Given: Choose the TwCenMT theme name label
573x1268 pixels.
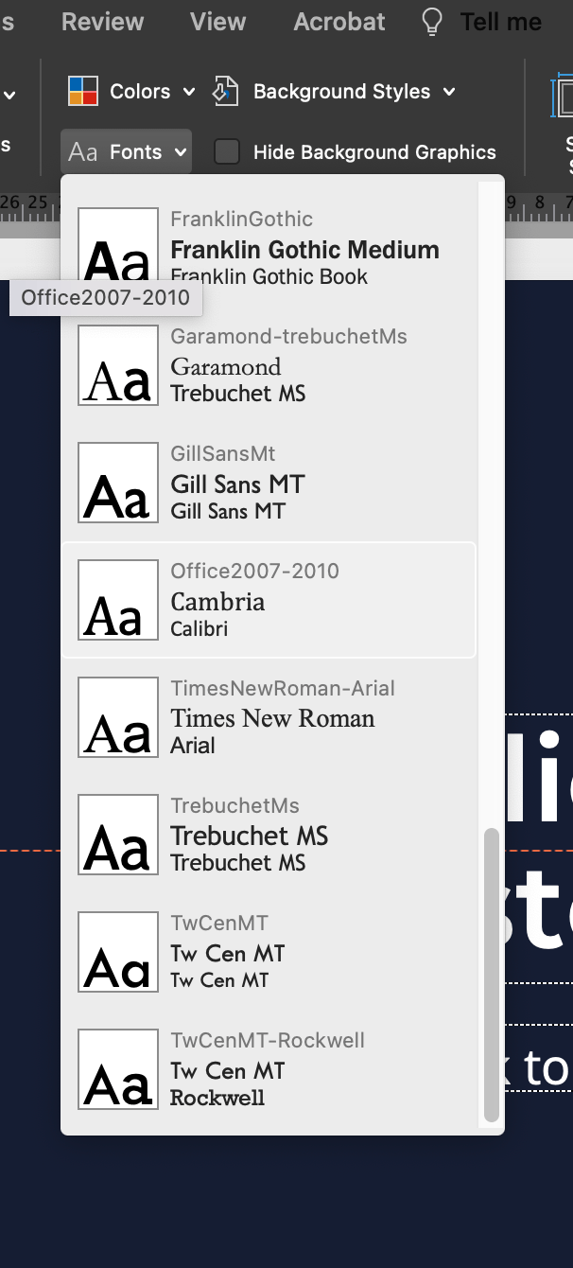Looking at the screenshot, I should pyautogui.click(x=219, y=923).
